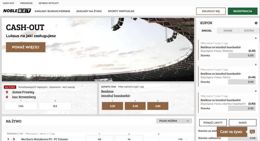The image size is (260, 141).
Task: Select odds 2.33 for Besiktas win
Action: 112,106
